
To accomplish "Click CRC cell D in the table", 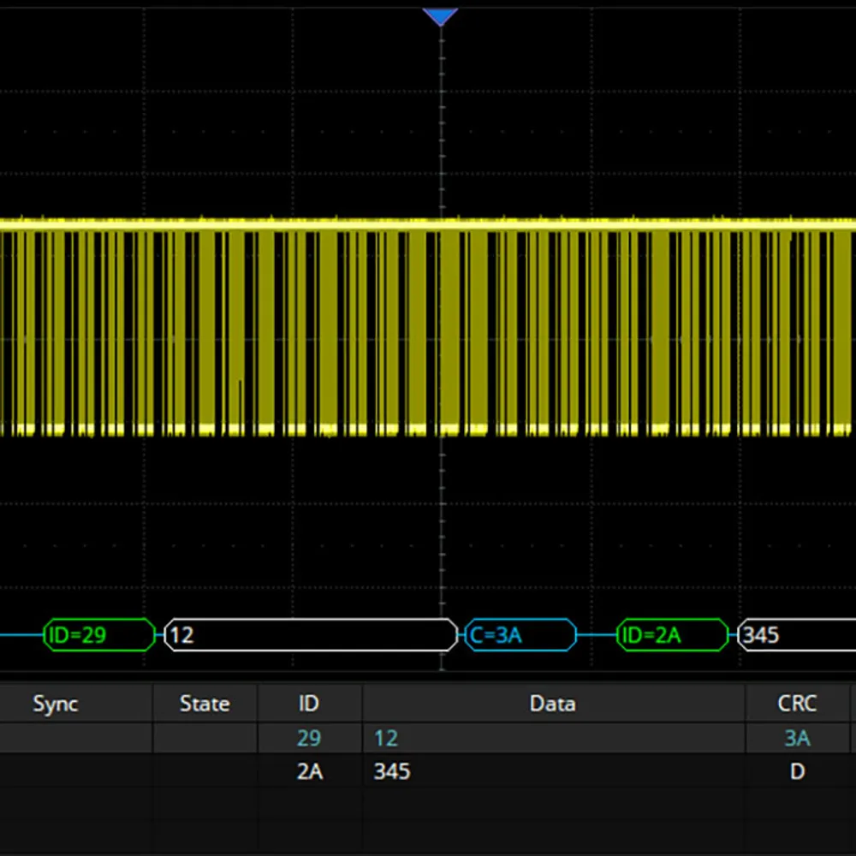I will (x=797, y=771).
